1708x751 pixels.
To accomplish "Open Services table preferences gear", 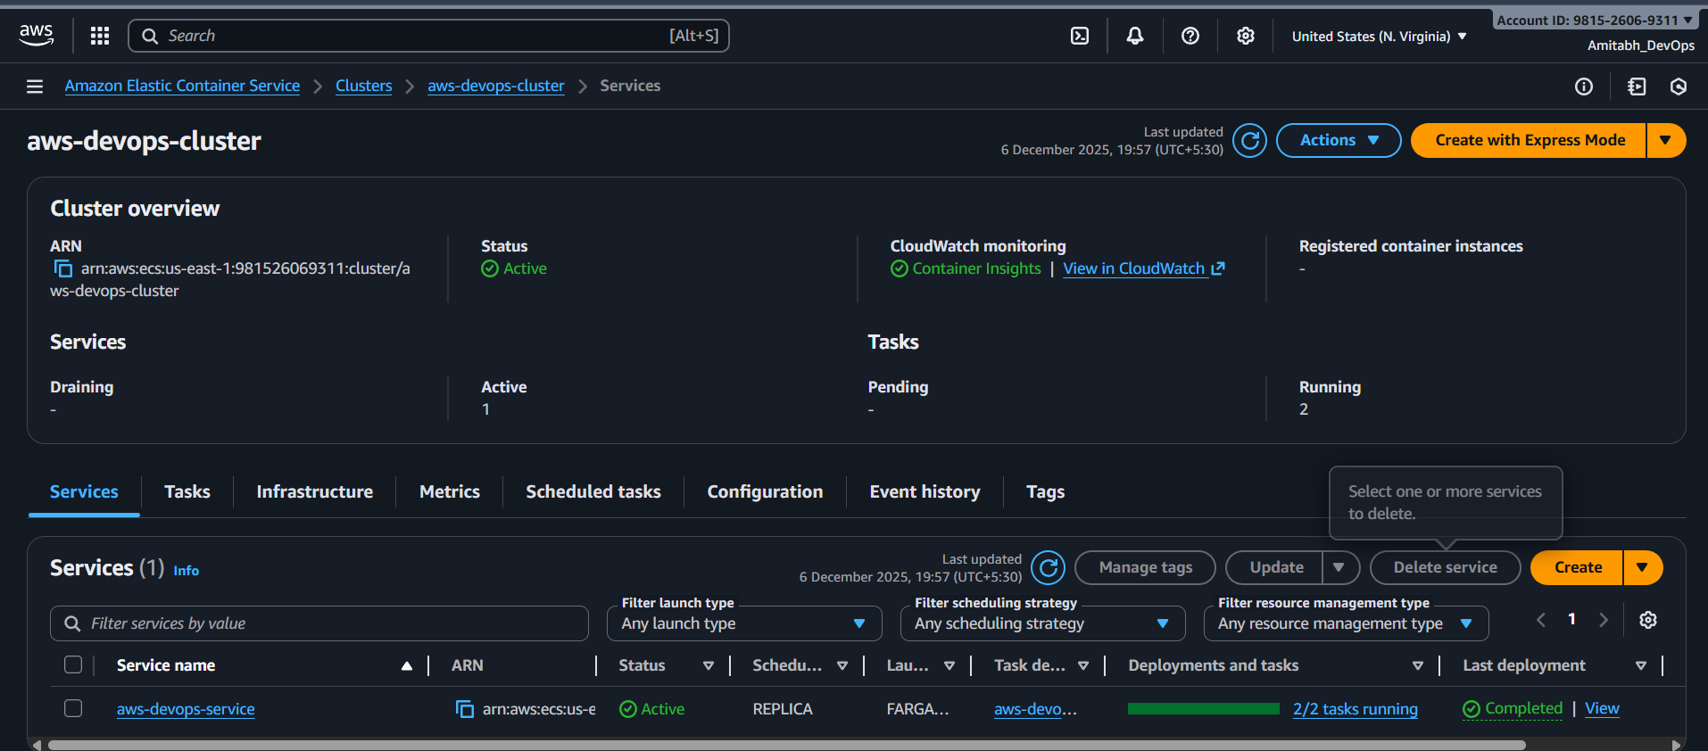I will point(1647,620).
